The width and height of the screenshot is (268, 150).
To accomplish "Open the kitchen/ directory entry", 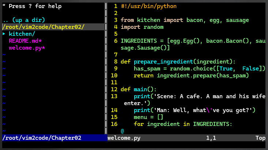I will tap(22, 34).
